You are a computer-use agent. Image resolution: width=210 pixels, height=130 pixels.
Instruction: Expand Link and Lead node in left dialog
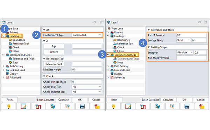3,70
